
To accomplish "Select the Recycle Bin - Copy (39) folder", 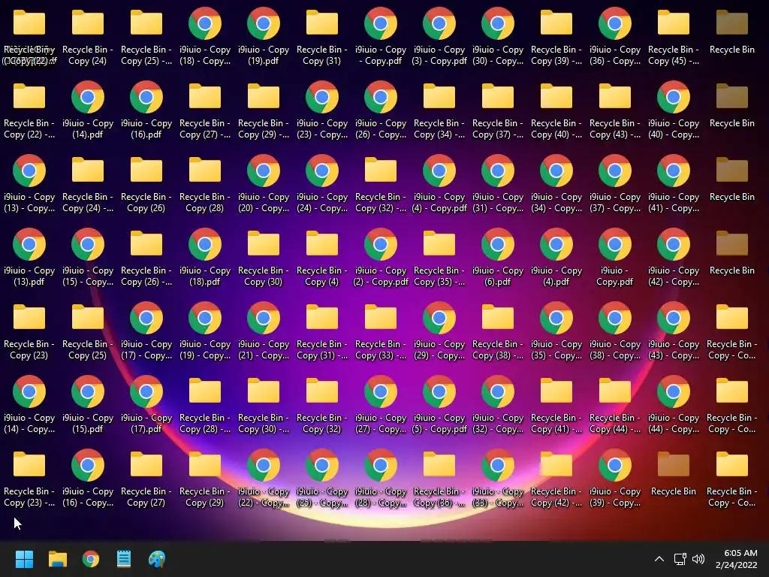I will pyautogui.click(x=556, y=37).
